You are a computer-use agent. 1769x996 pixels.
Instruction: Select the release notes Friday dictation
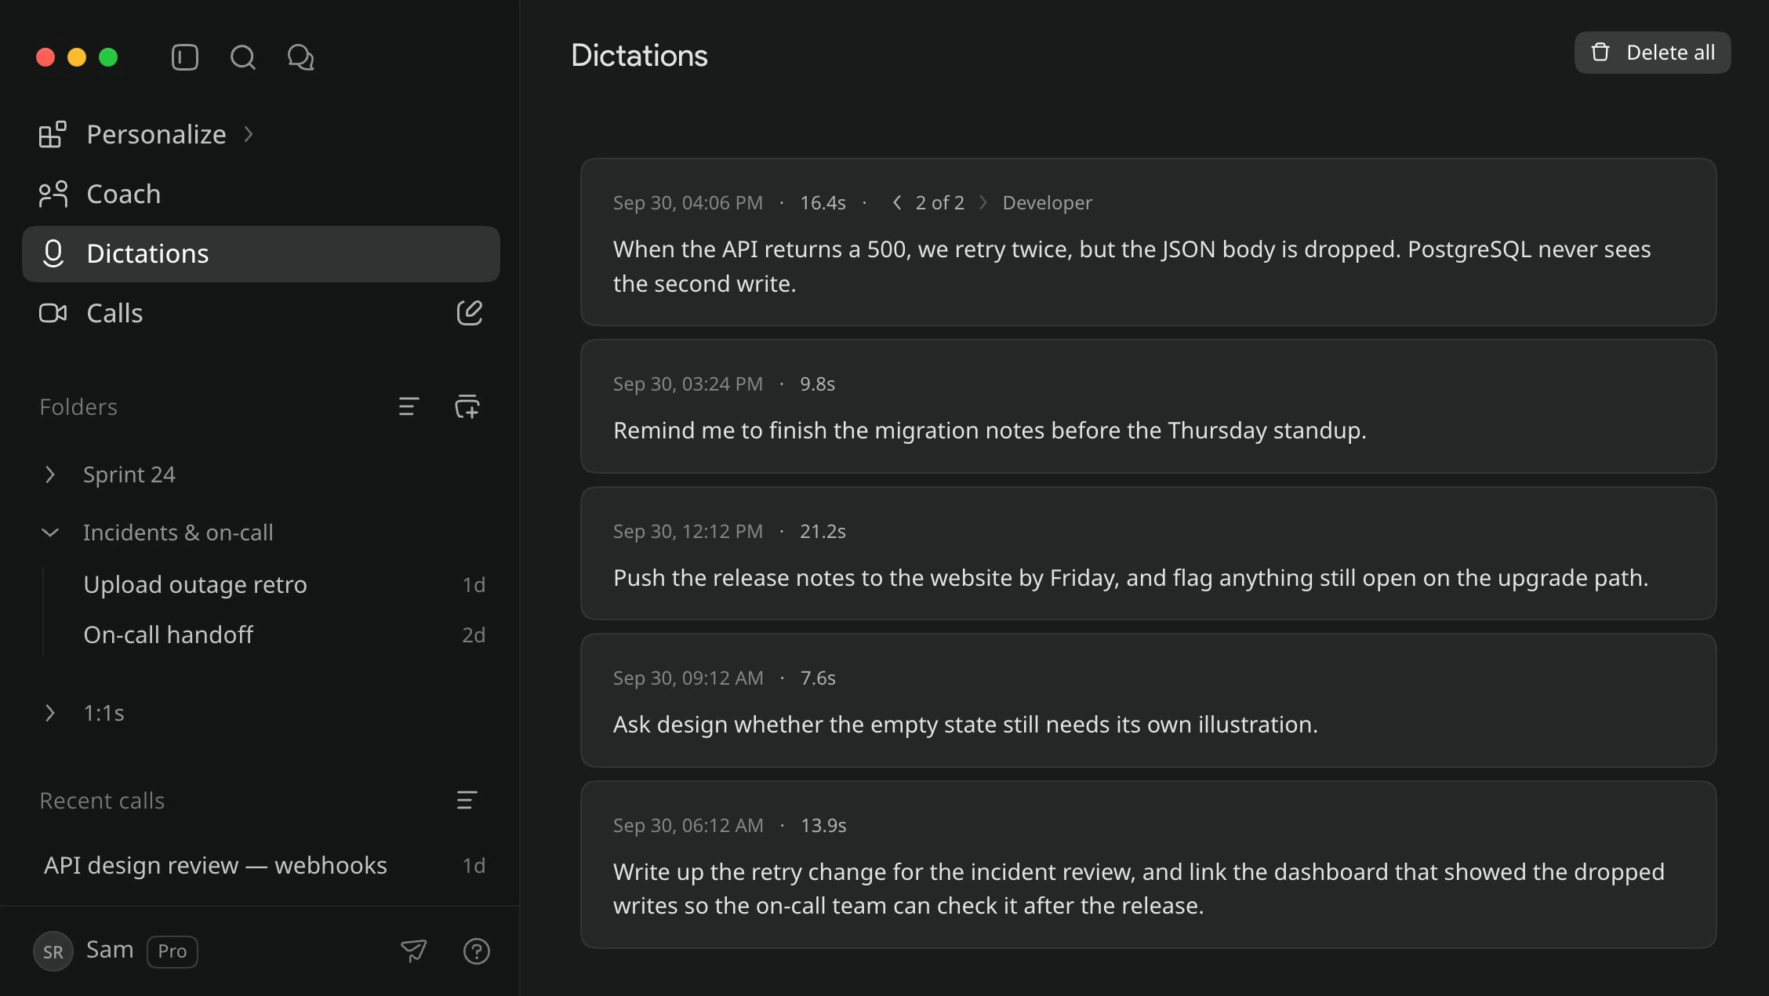tap(1148, 553)
